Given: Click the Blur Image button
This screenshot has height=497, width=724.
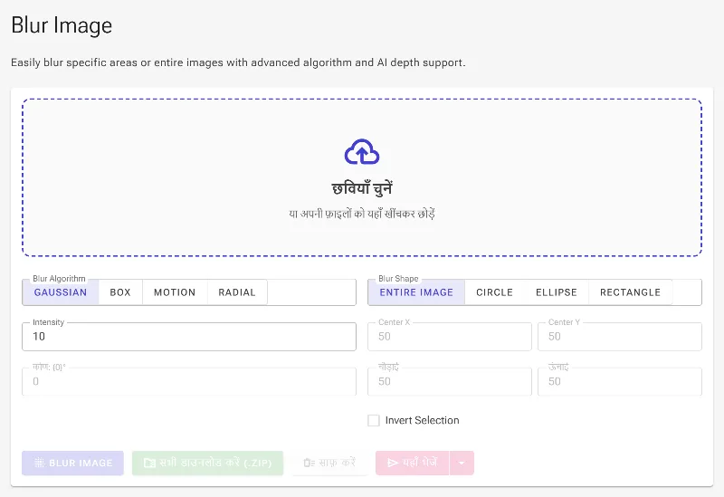Looking at the screenshot, I should [x=72, y=463].
